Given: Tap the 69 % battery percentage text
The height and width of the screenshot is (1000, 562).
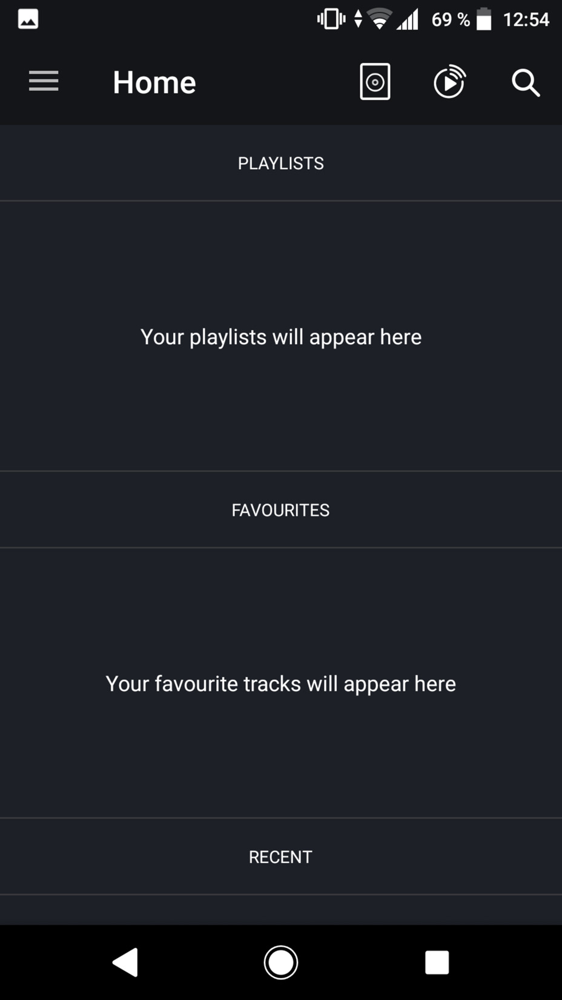Looking at the screenshot, I should click(451, 19).
